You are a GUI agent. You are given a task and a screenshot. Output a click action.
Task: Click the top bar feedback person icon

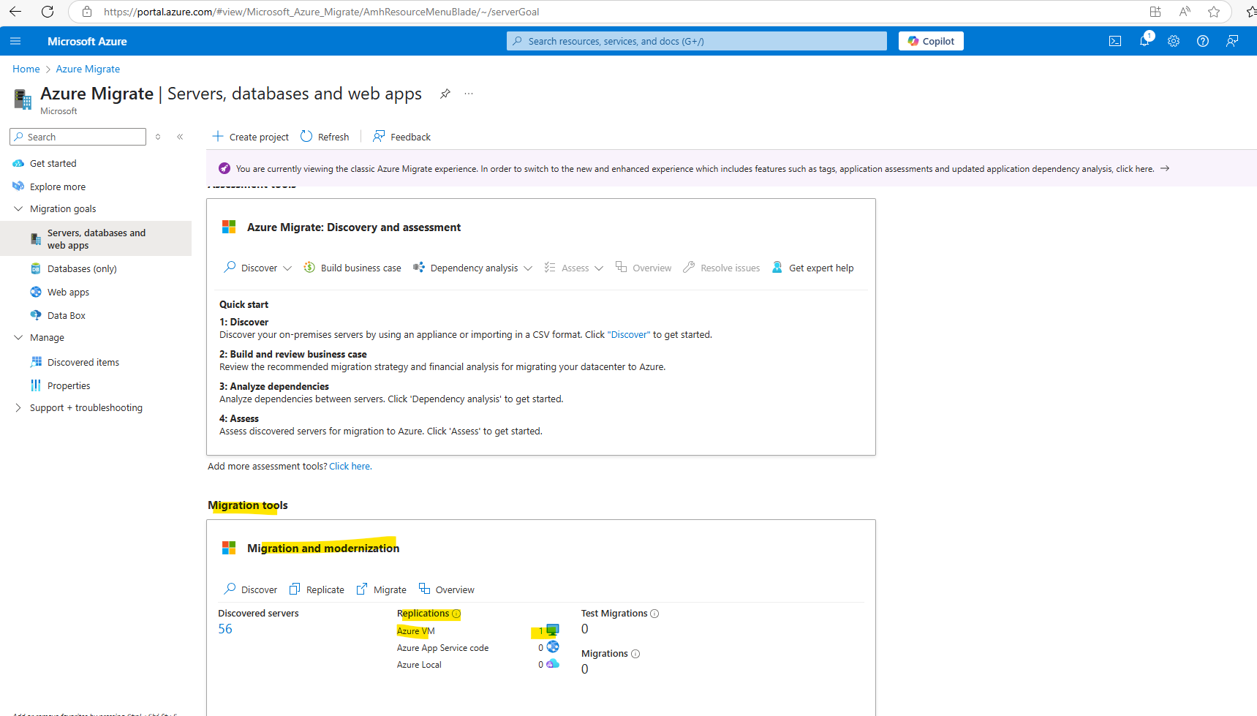[1232, 41]
